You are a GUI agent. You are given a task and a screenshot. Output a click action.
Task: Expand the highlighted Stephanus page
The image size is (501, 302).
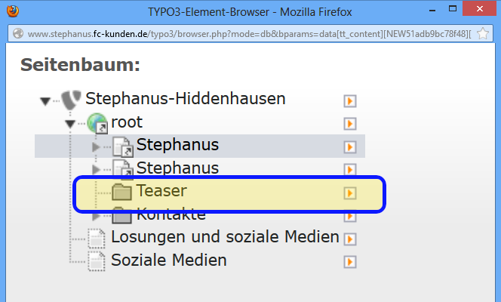(x=96, y=147)
